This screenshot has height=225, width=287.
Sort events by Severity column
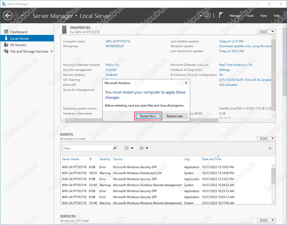tap(105, 159)
